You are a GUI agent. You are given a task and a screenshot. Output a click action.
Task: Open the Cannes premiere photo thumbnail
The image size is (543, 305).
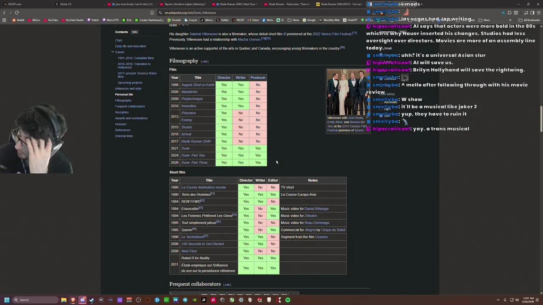(x=347, y=92)
